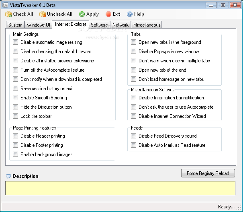Check Open new tabs in the foreground
Image resolution: width=243 pixels, height=212 pixels.
tap(133, 42)
